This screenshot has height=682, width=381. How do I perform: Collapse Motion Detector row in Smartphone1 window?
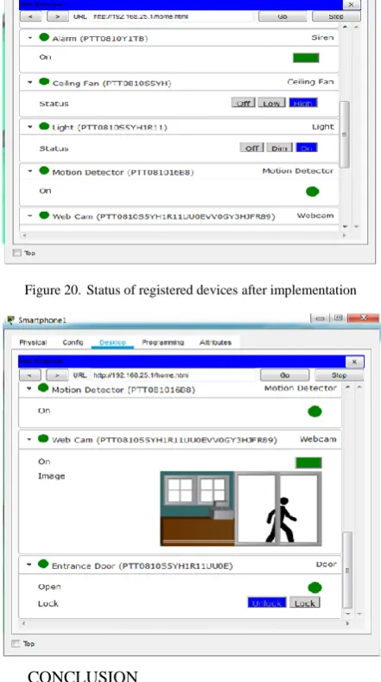pos(29,389)
